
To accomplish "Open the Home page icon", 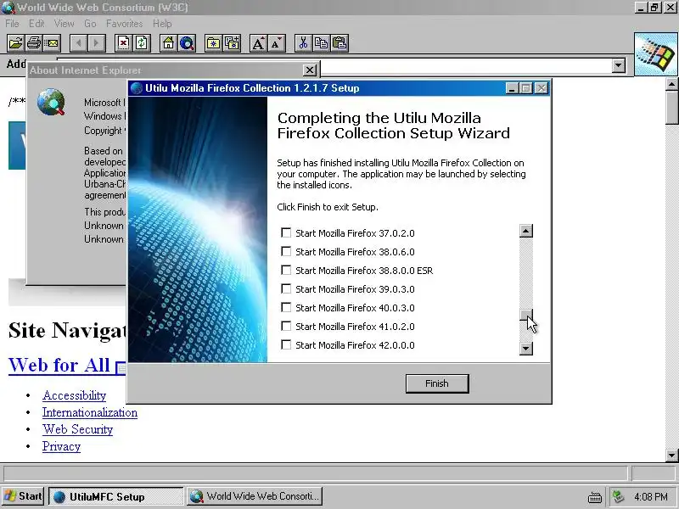I will [x=168, y=43].
